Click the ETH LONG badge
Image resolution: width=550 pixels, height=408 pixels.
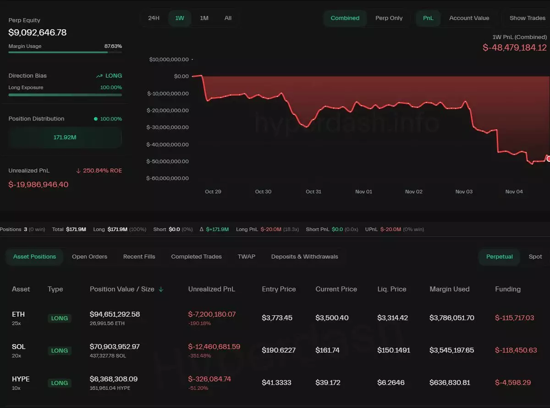60,318
